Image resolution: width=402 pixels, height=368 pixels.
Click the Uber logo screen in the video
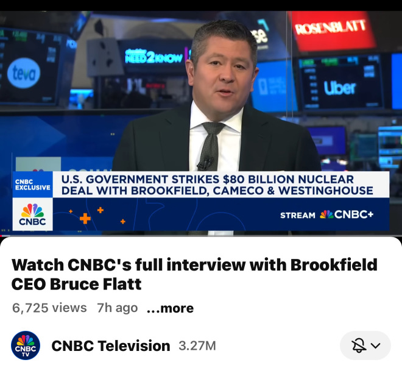pyautogui.click(x=340, y=88)
